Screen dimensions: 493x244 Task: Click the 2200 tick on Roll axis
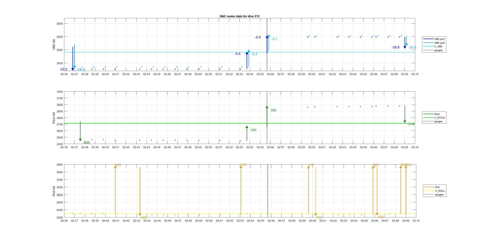click(60, 217)
